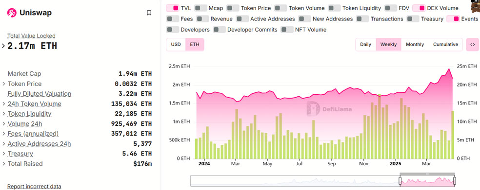This screenshot has height=190, width=480.
Task: Open the Report incorrect data link
Action: 34,186
